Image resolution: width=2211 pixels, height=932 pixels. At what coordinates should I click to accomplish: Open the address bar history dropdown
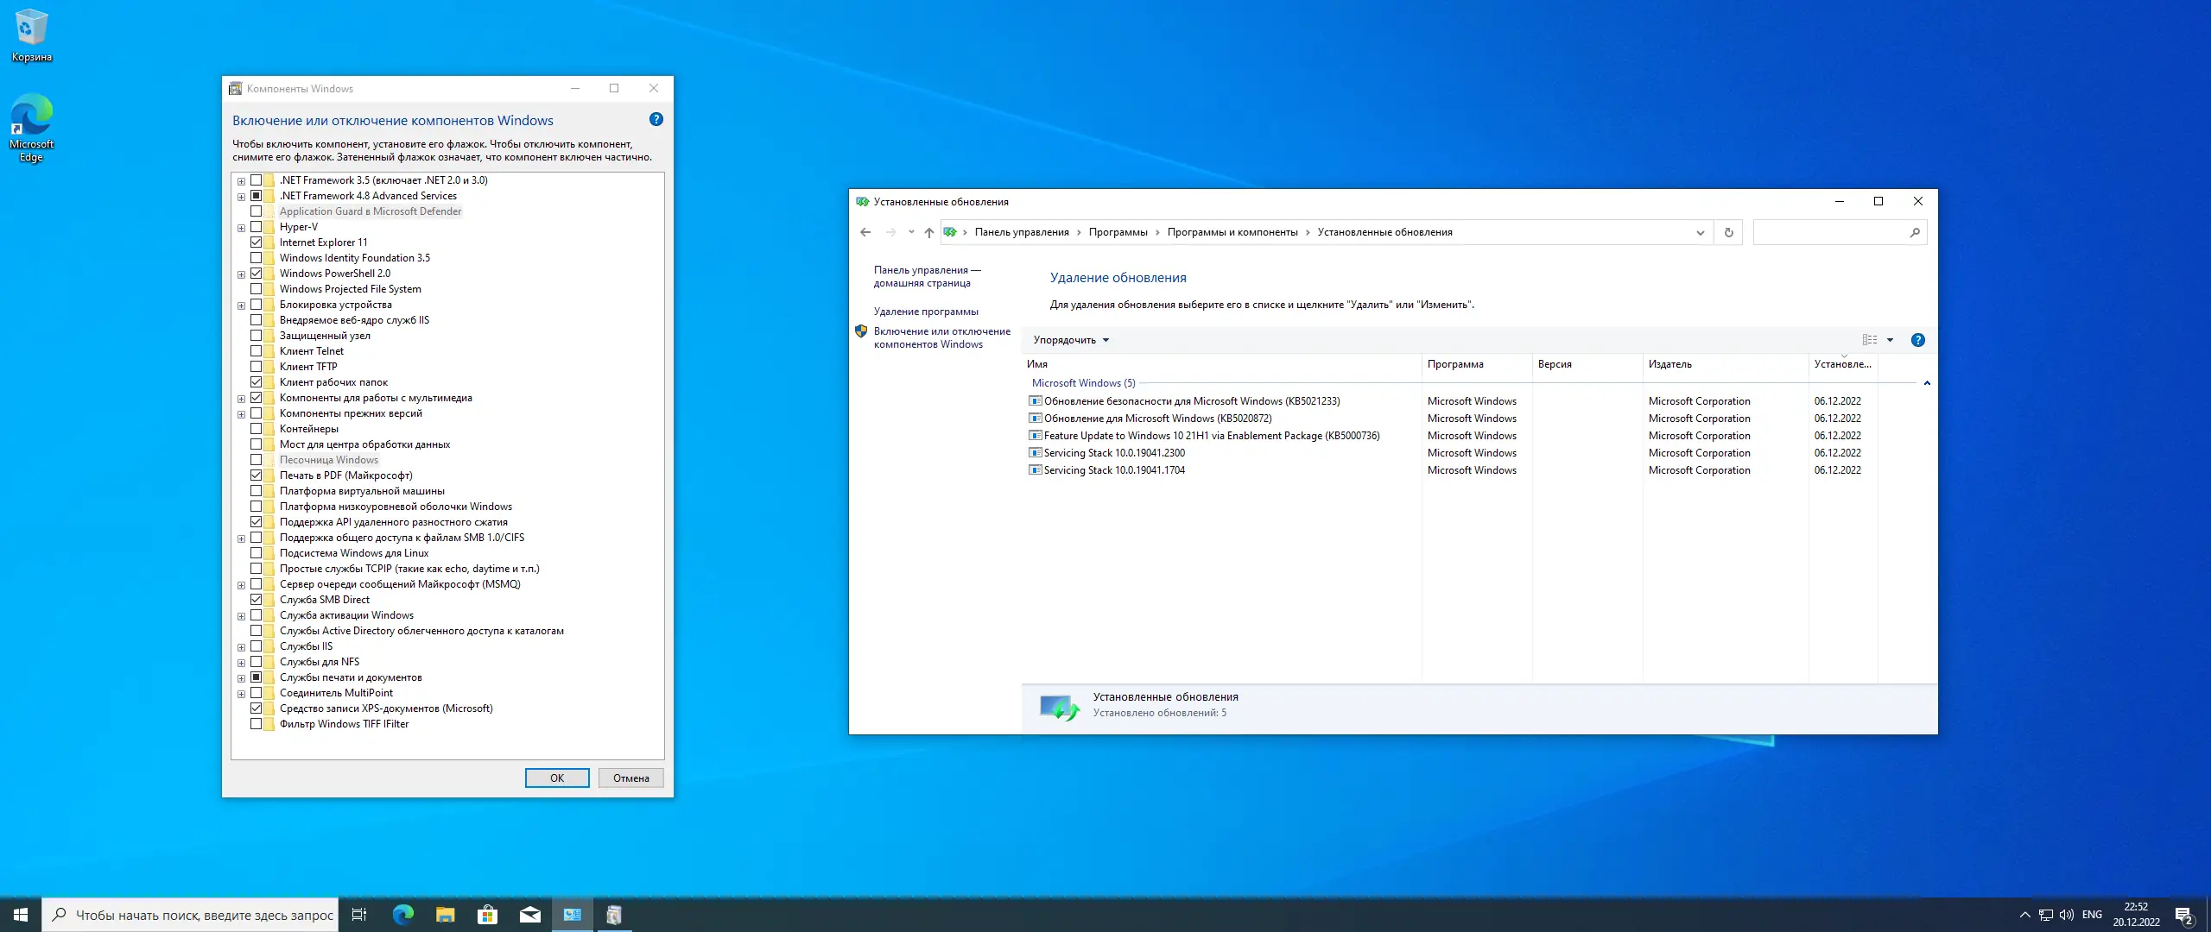click(1700, 232)
